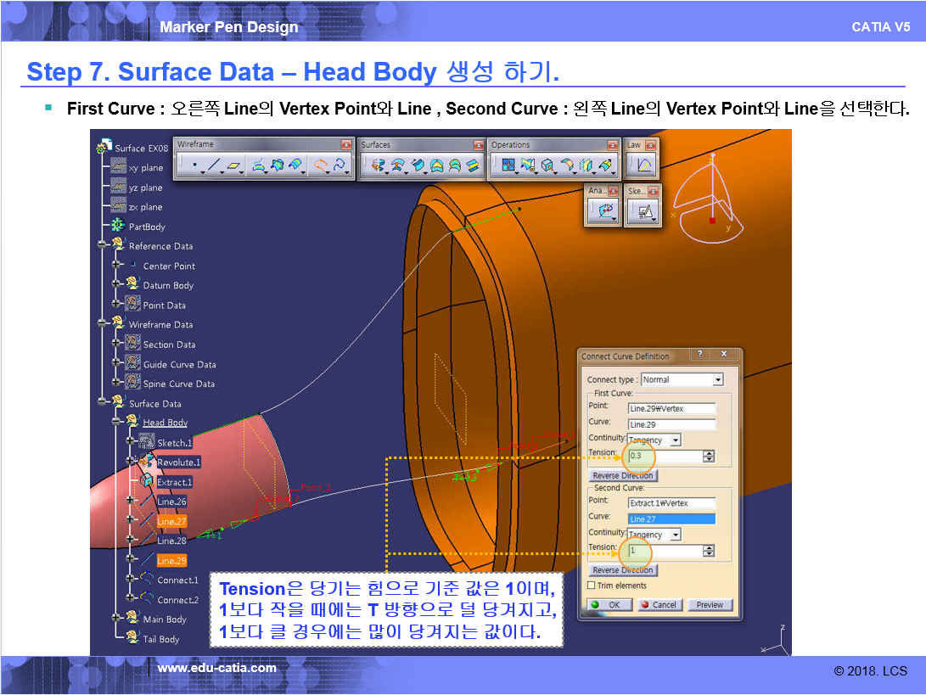
Task: Click the Plane tool in Wireframe toolbar
Action: pos(234,166)
